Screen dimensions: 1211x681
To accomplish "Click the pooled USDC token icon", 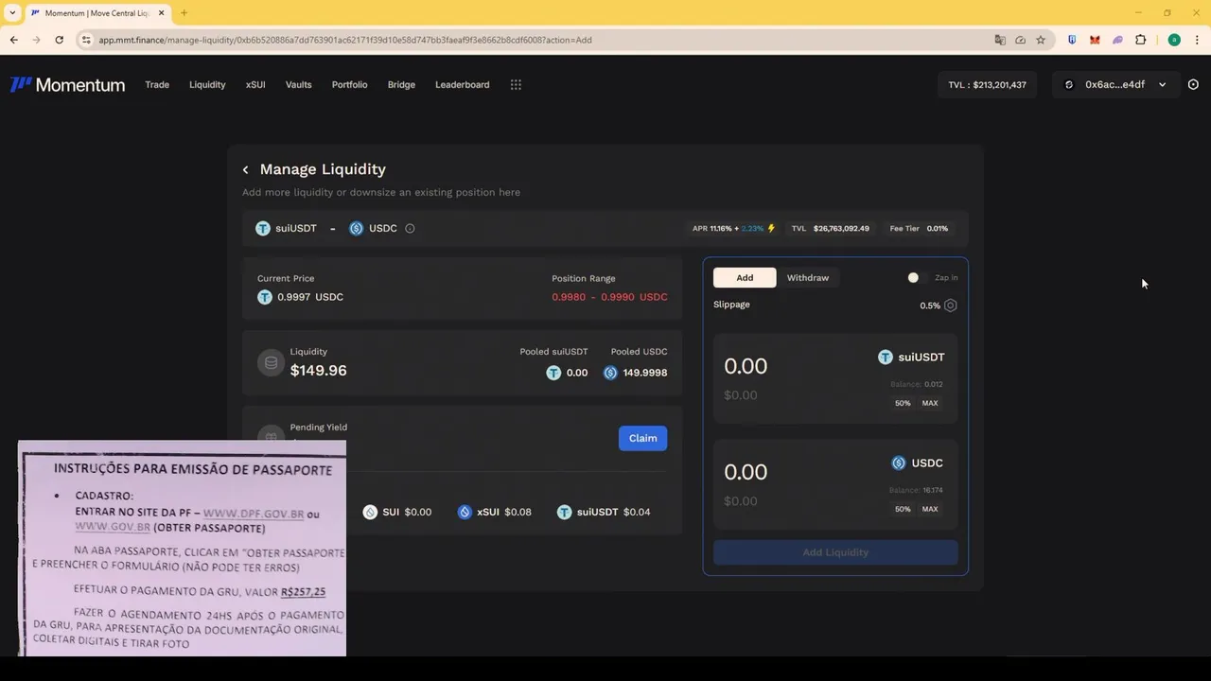I will click(610, 373).
